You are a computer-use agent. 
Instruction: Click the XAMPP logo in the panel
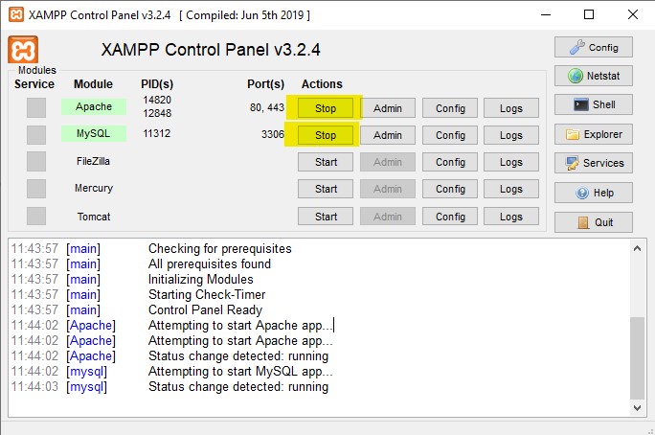point(23,50)
